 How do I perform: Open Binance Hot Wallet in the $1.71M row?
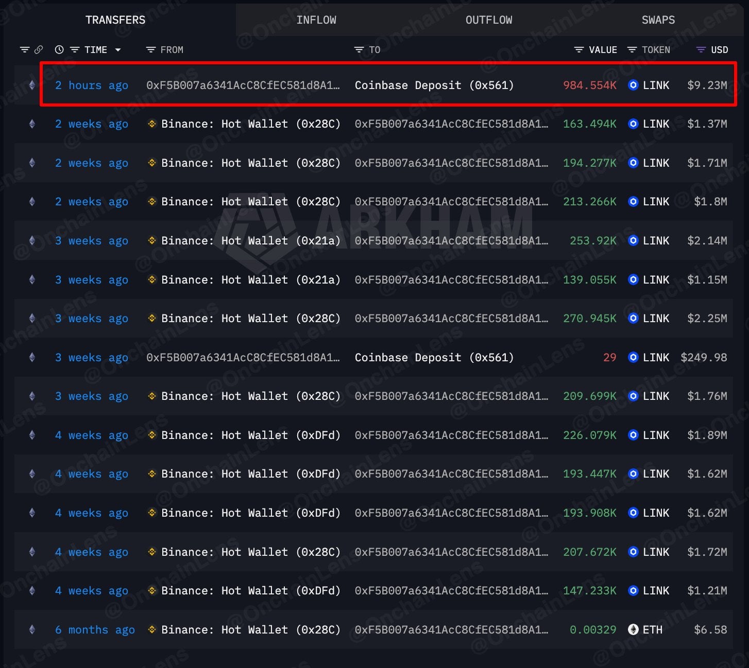pyautogui.click(x=251, y=163)
